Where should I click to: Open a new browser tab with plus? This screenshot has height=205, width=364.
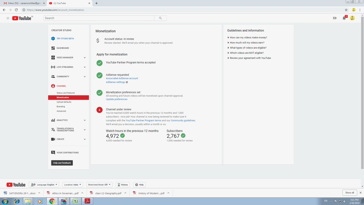(96, 3)
